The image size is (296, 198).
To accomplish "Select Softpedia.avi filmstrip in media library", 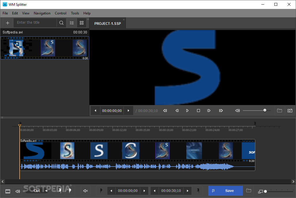I will [45, 48].
